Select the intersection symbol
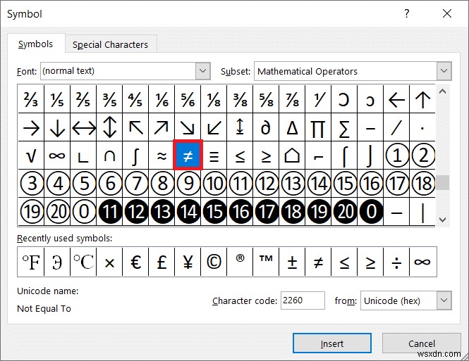 point(109,155)
